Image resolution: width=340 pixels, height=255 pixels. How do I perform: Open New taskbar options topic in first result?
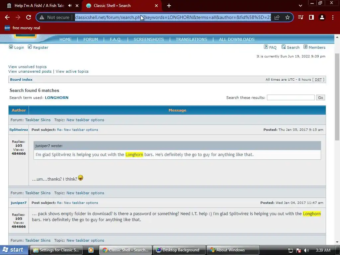85,120
